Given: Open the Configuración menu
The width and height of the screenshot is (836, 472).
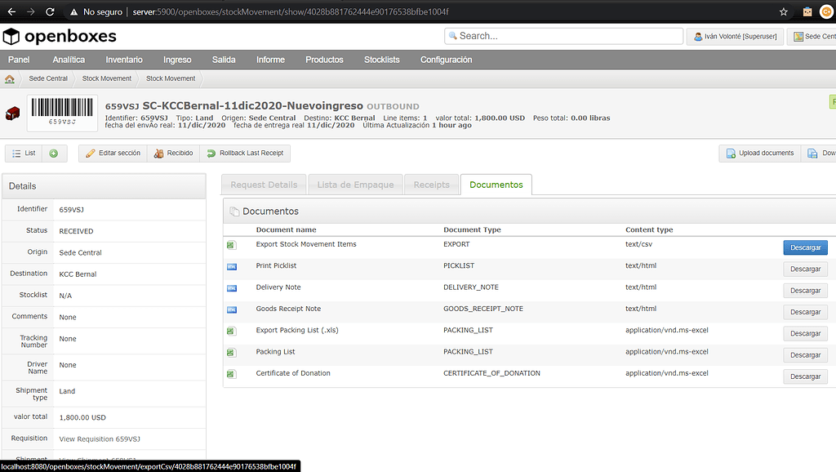Looking at the screenshot, I should coord(446,60).
